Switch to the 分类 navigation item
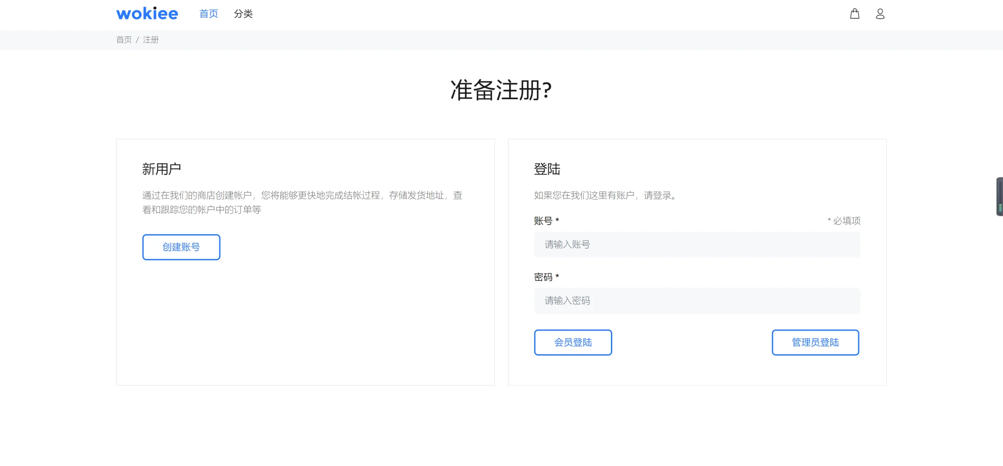The width and height of the screenshot is (1003, 466). point(243,13)
